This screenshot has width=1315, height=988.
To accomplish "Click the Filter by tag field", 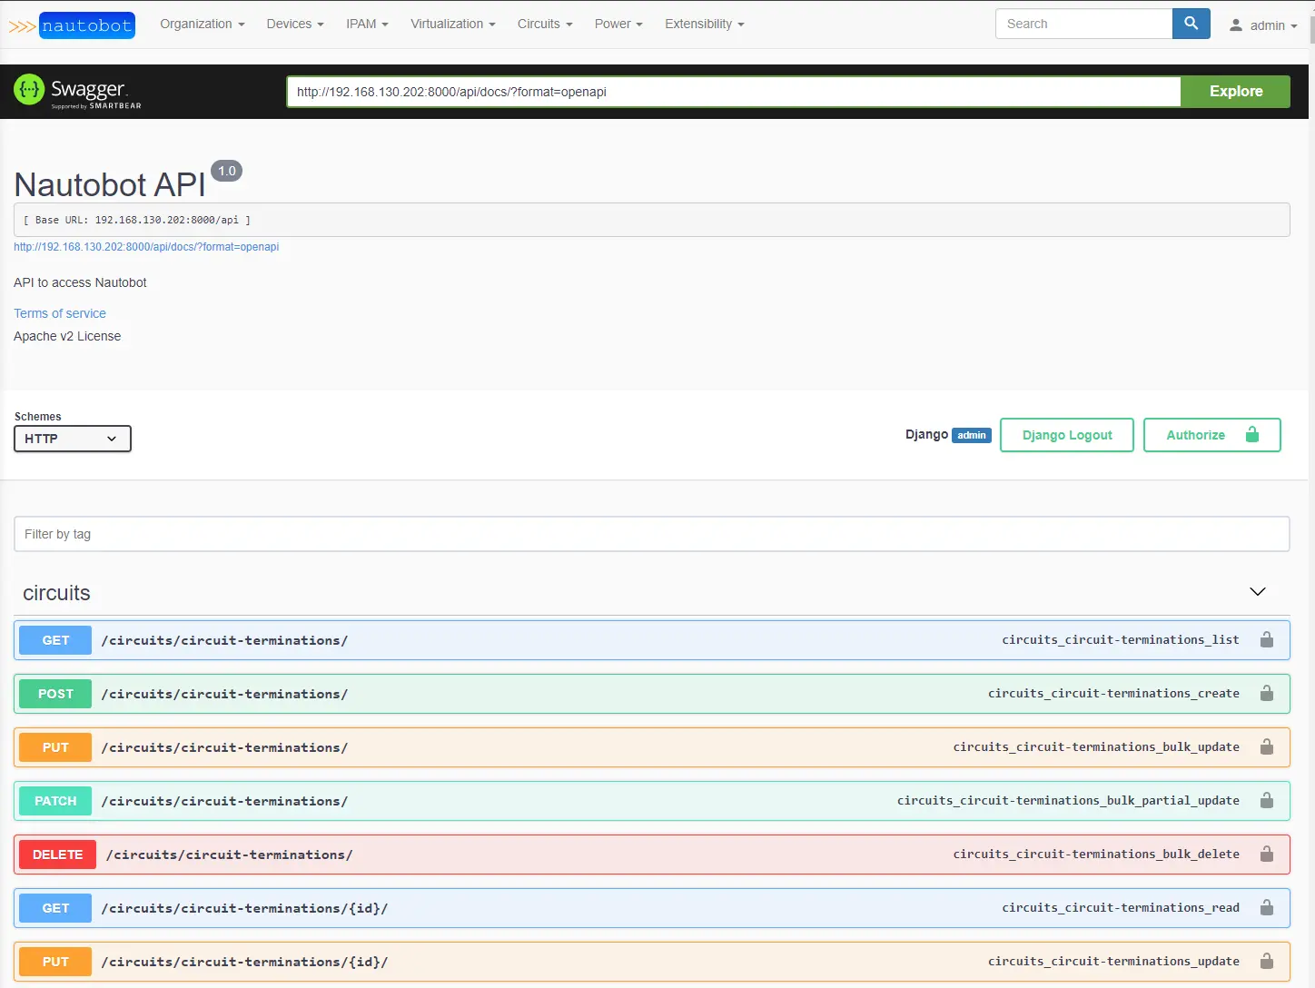I will pyautogui.click(x=651, y=534).
